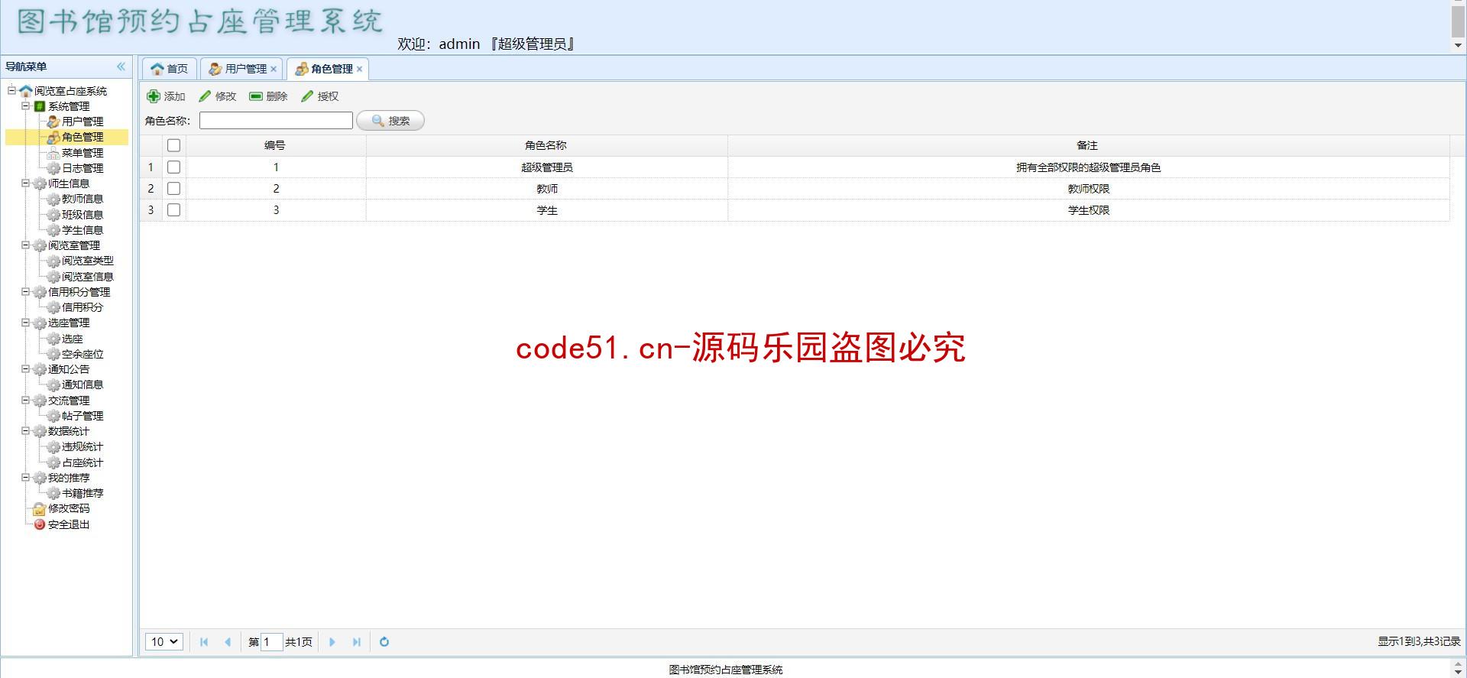Open 阅览室信息 in navigation tree
The width and height of the screenshot is (1467, 678).
[88, 277]
